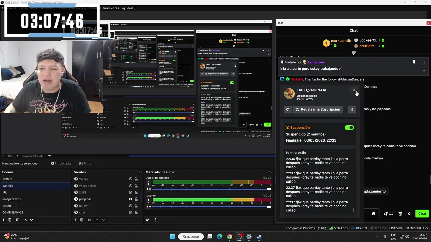Open Mic/Aux options dots
The width and height of the screenshot is (431, 242).
(x=148, y=201)
